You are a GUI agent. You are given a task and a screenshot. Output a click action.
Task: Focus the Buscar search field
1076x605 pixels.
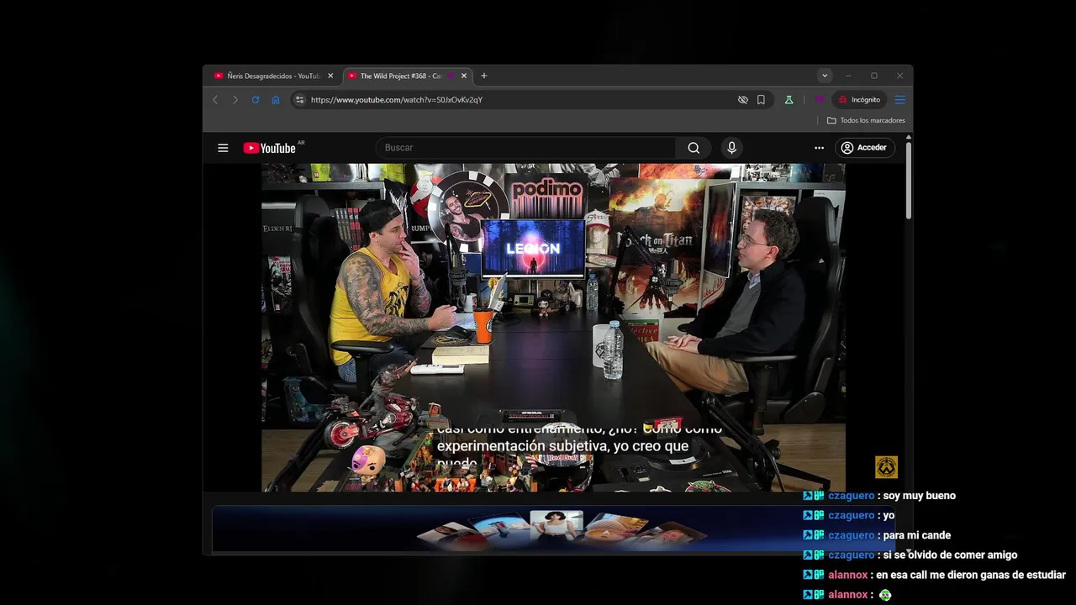[x=525, y=148]
